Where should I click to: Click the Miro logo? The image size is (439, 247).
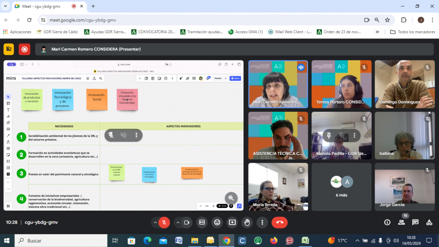coord(11,78)
